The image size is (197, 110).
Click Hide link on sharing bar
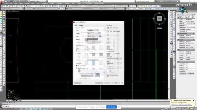119,107
